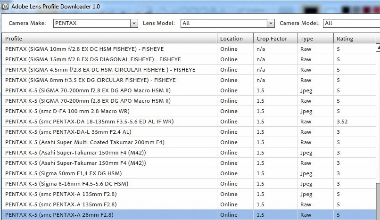
Task: Click the Camera Model combo box showing All
Action: [351, 23]
